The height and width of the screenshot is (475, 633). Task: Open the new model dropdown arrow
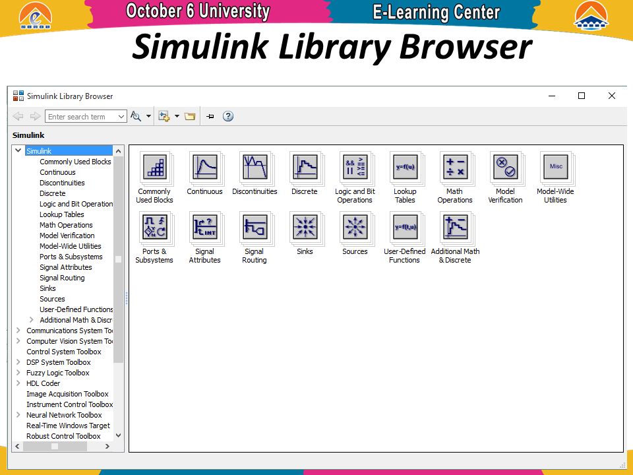click(x=177, y=116)
